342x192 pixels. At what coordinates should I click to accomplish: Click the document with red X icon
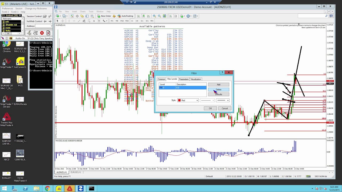(x=48, y=33)
